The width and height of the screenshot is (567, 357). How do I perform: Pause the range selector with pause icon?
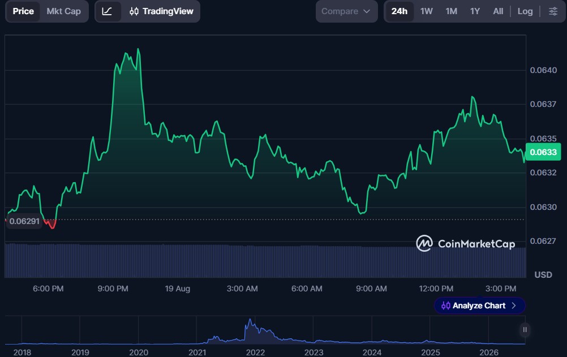pos(525,329)
